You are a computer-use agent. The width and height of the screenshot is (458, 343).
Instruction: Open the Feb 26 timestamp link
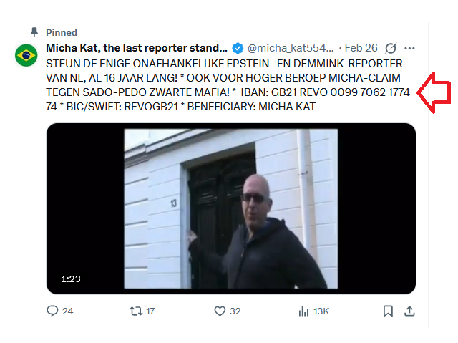click(361, 48)
